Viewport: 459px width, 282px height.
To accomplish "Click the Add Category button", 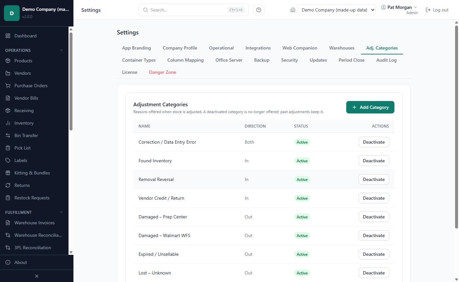I will coord(370,107).
